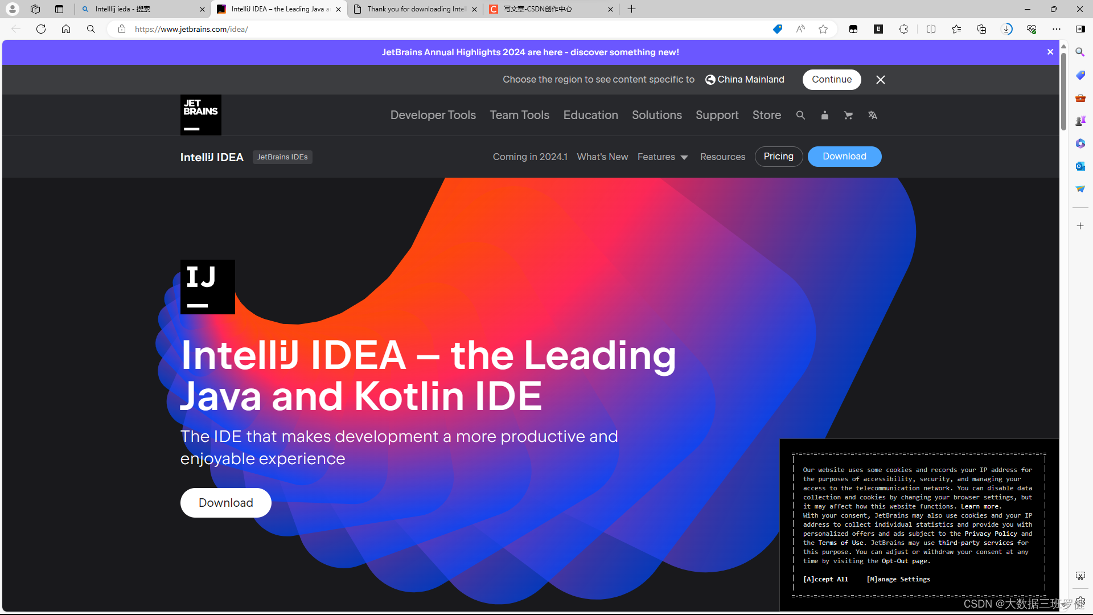This screenshot has width=1093, height=615.
Task: Open the shopping cart icon
Action: click(848, 115)
